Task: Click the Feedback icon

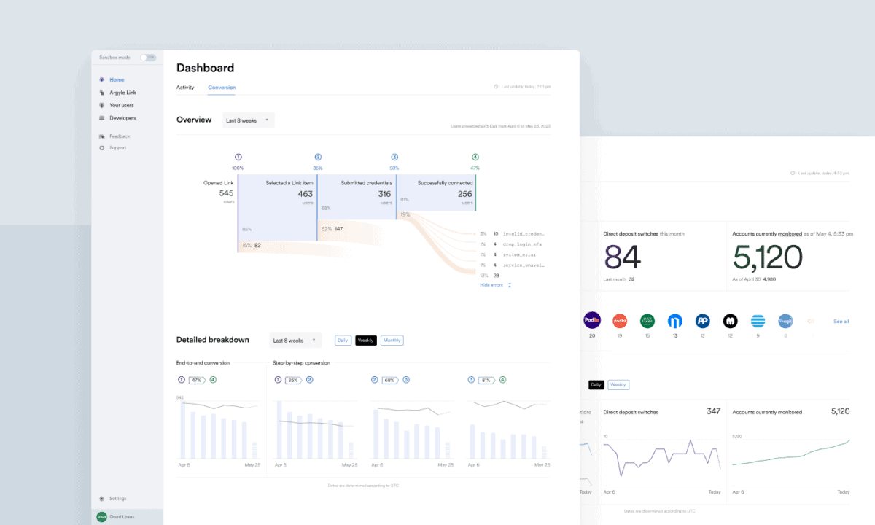Action: click(x=102, y=136)
